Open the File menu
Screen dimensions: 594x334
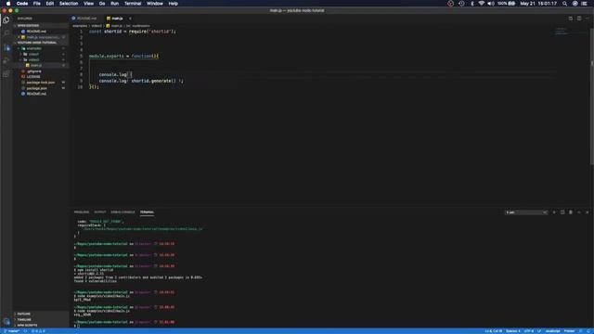pyautogui.click(x=37, y=4)
